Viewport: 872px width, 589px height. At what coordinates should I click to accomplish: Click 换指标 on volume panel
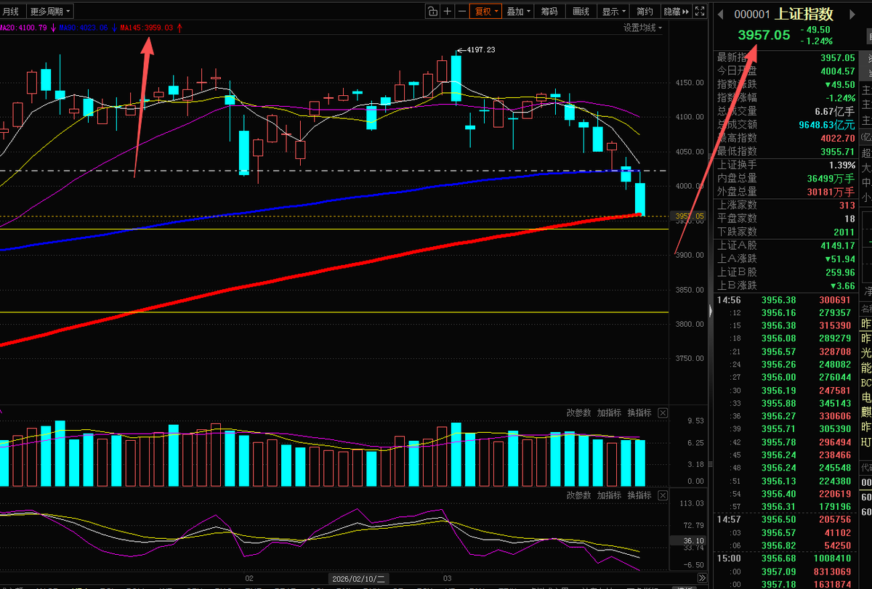[x=639, y=413]
